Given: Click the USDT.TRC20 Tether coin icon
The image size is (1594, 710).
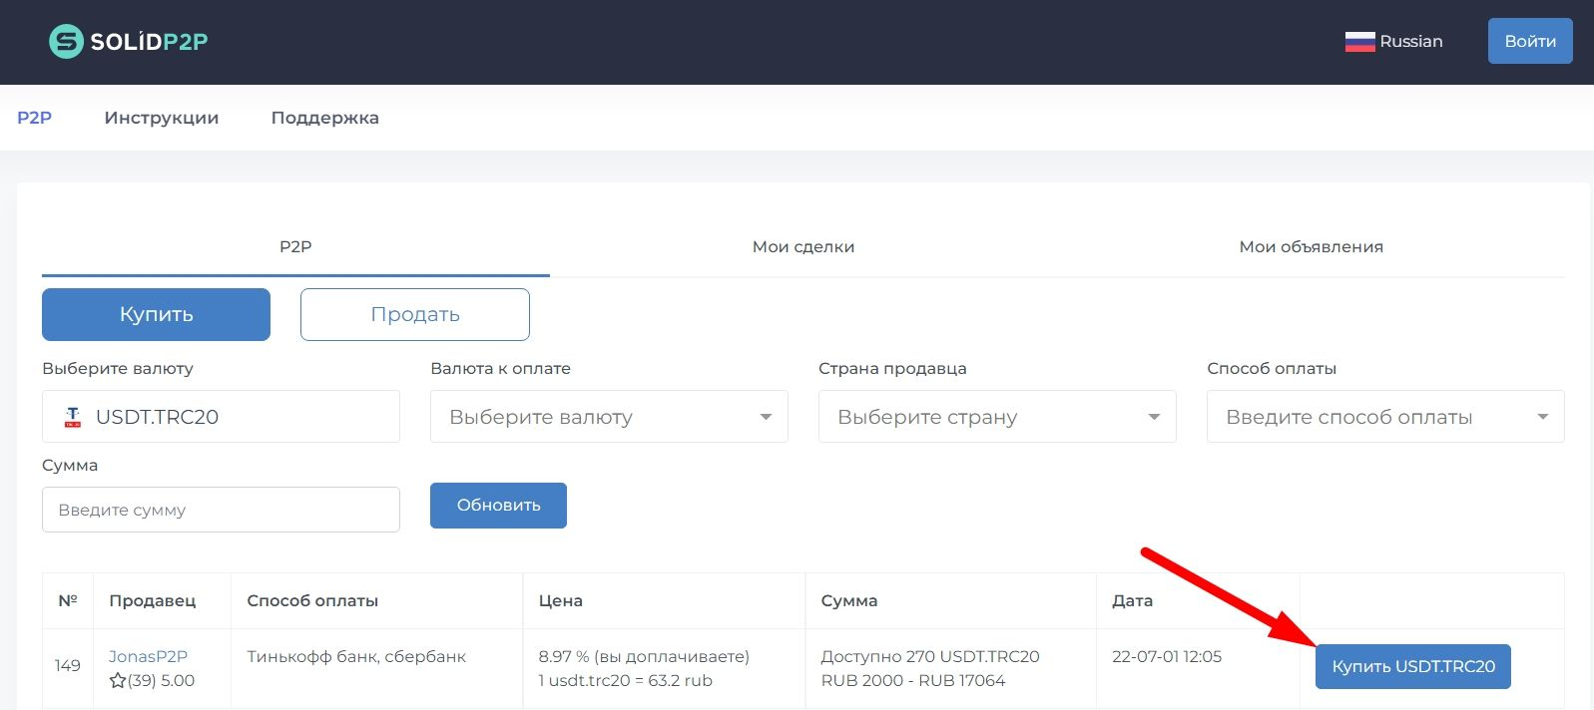Looking at the screenshot, I should tap(73, 417).
